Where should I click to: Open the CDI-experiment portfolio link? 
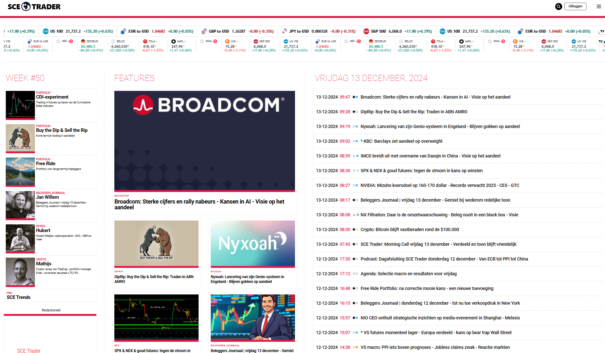[52, 97]
